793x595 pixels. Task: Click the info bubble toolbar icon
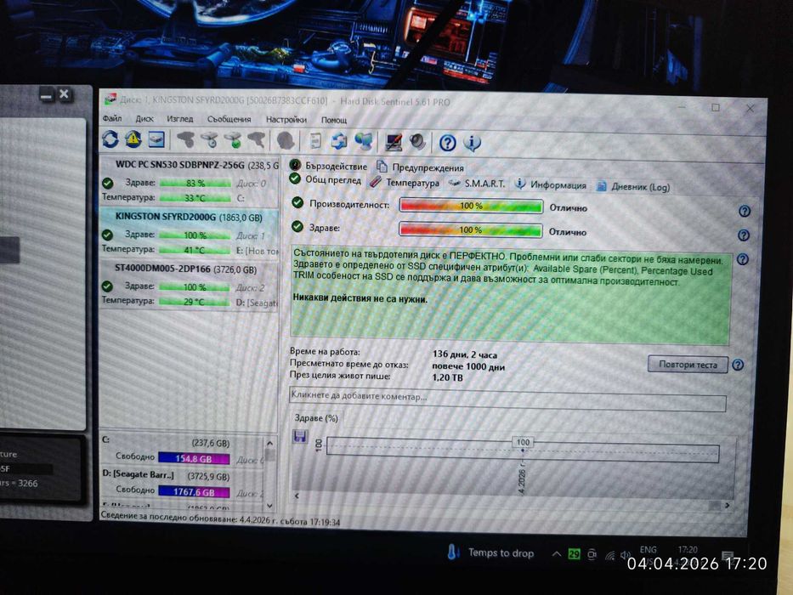click(472, 143)
